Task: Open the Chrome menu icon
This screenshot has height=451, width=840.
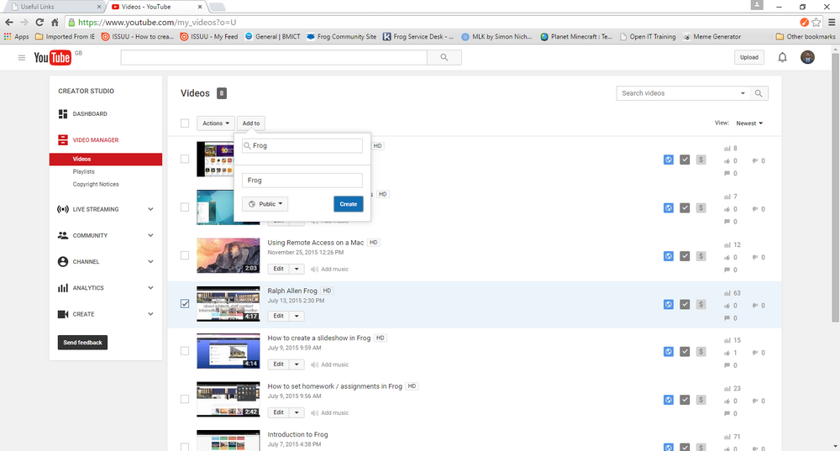Action: [832, 22]
